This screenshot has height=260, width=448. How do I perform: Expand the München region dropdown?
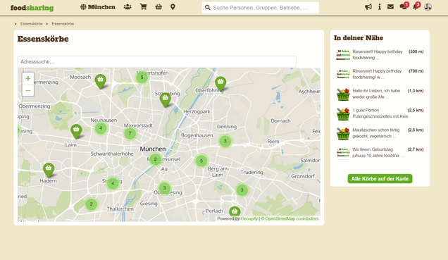[x=98, y=7]
